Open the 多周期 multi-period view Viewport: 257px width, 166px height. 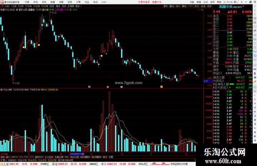tap(71, 6)
